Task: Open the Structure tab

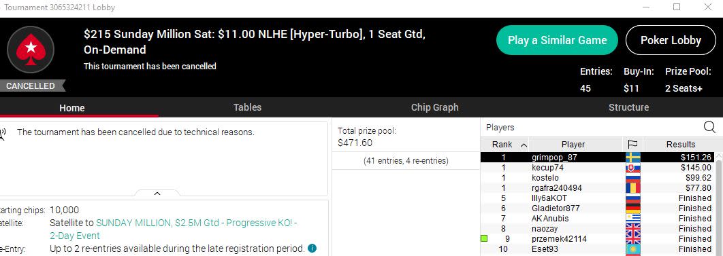Action: point(628,107)
